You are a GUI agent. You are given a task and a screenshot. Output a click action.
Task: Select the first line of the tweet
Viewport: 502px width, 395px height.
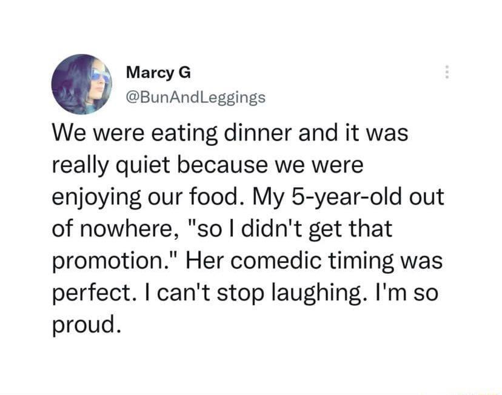pos(230,132)
